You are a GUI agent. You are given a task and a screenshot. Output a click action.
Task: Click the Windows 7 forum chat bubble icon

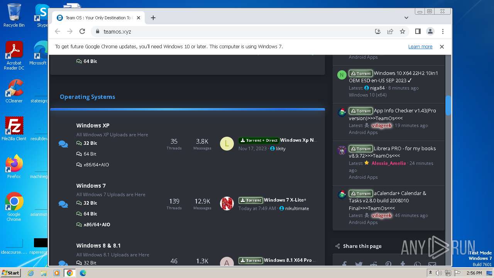coord(63,204)
